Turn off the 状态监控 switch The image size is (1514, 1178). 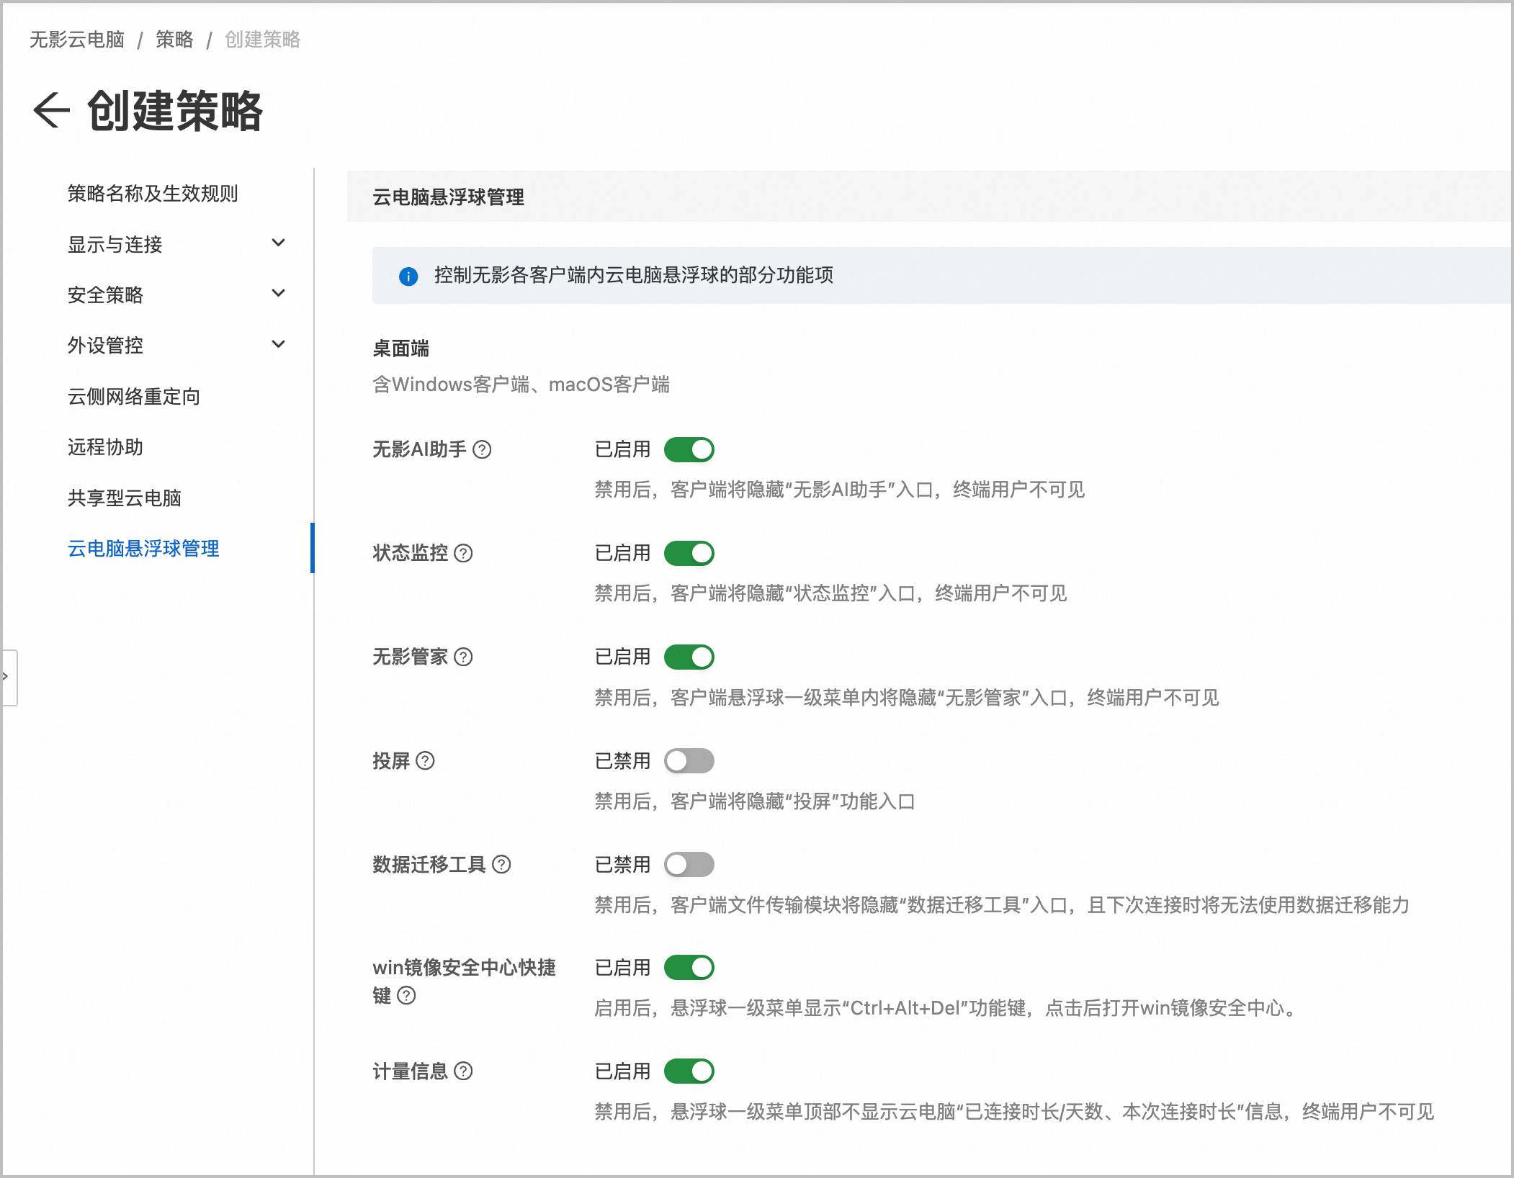click(689, 554)
